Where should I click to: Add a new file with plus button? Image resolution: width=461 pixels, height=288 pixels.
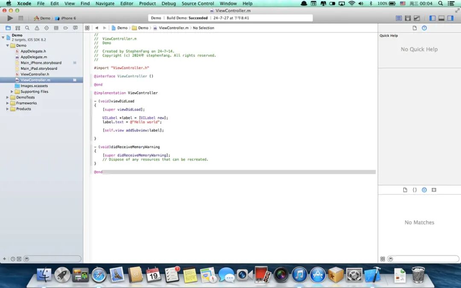(x=4, y=259)
